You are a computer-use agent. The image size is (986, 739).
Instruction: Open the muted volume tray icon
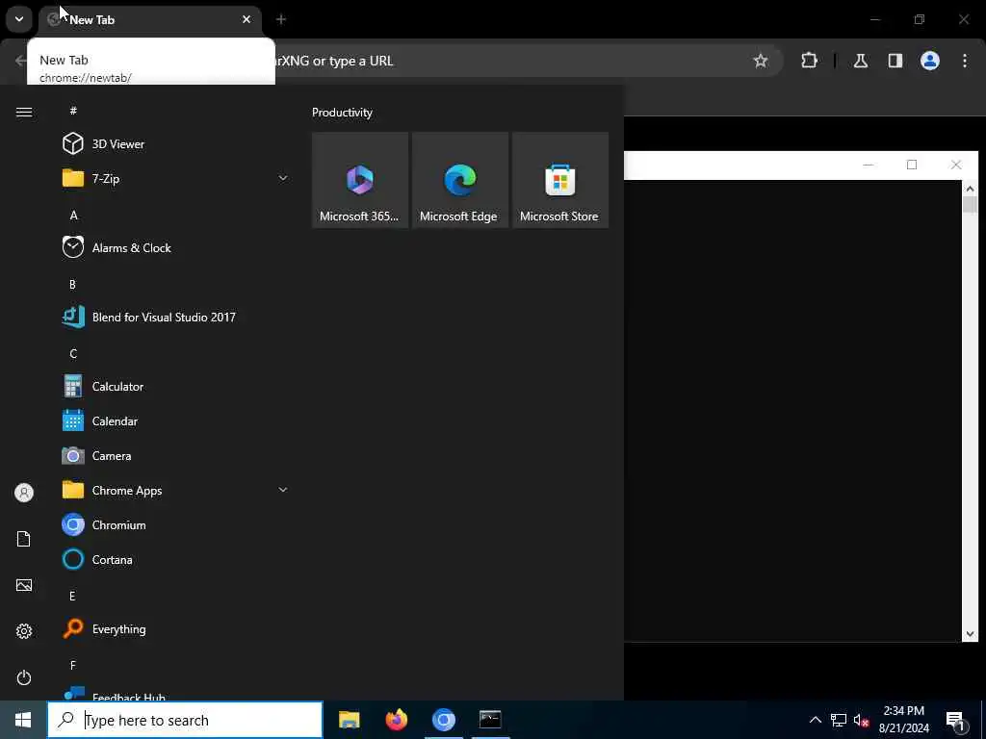coord(861,720)
